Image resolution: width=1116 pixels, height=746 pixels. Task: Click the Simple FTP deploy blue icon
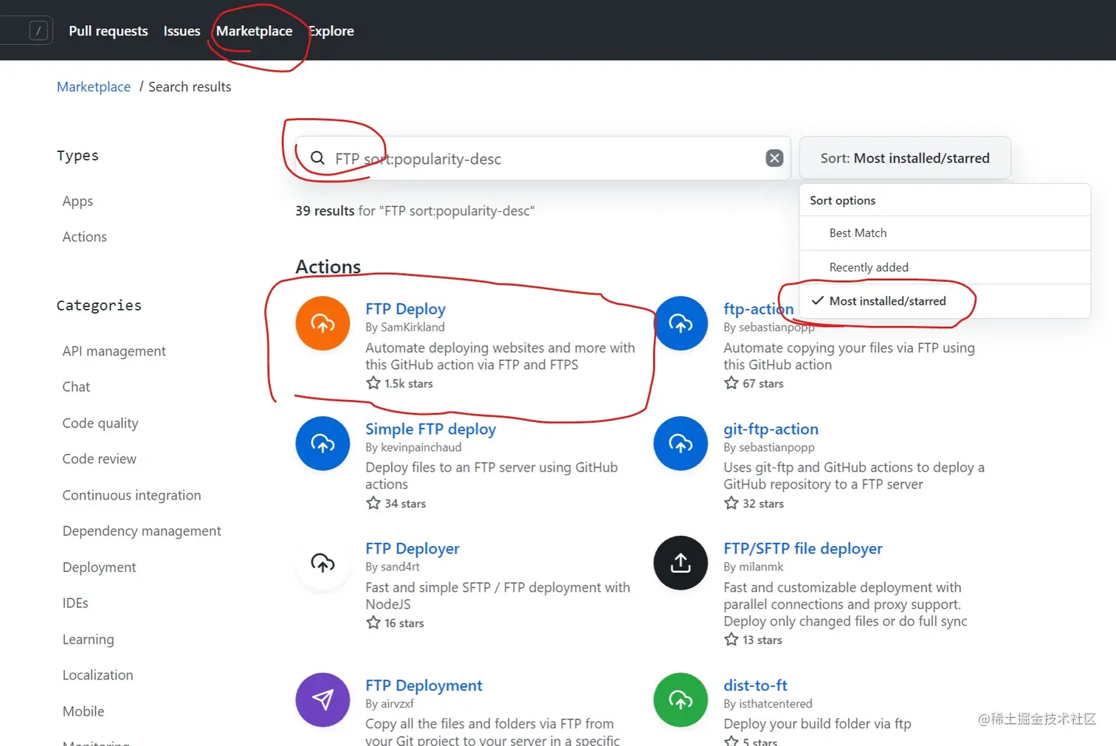[323, 443]
